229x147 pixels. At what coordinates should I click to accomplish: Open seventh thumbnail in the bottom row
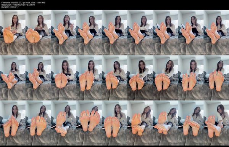pos(165,123)
